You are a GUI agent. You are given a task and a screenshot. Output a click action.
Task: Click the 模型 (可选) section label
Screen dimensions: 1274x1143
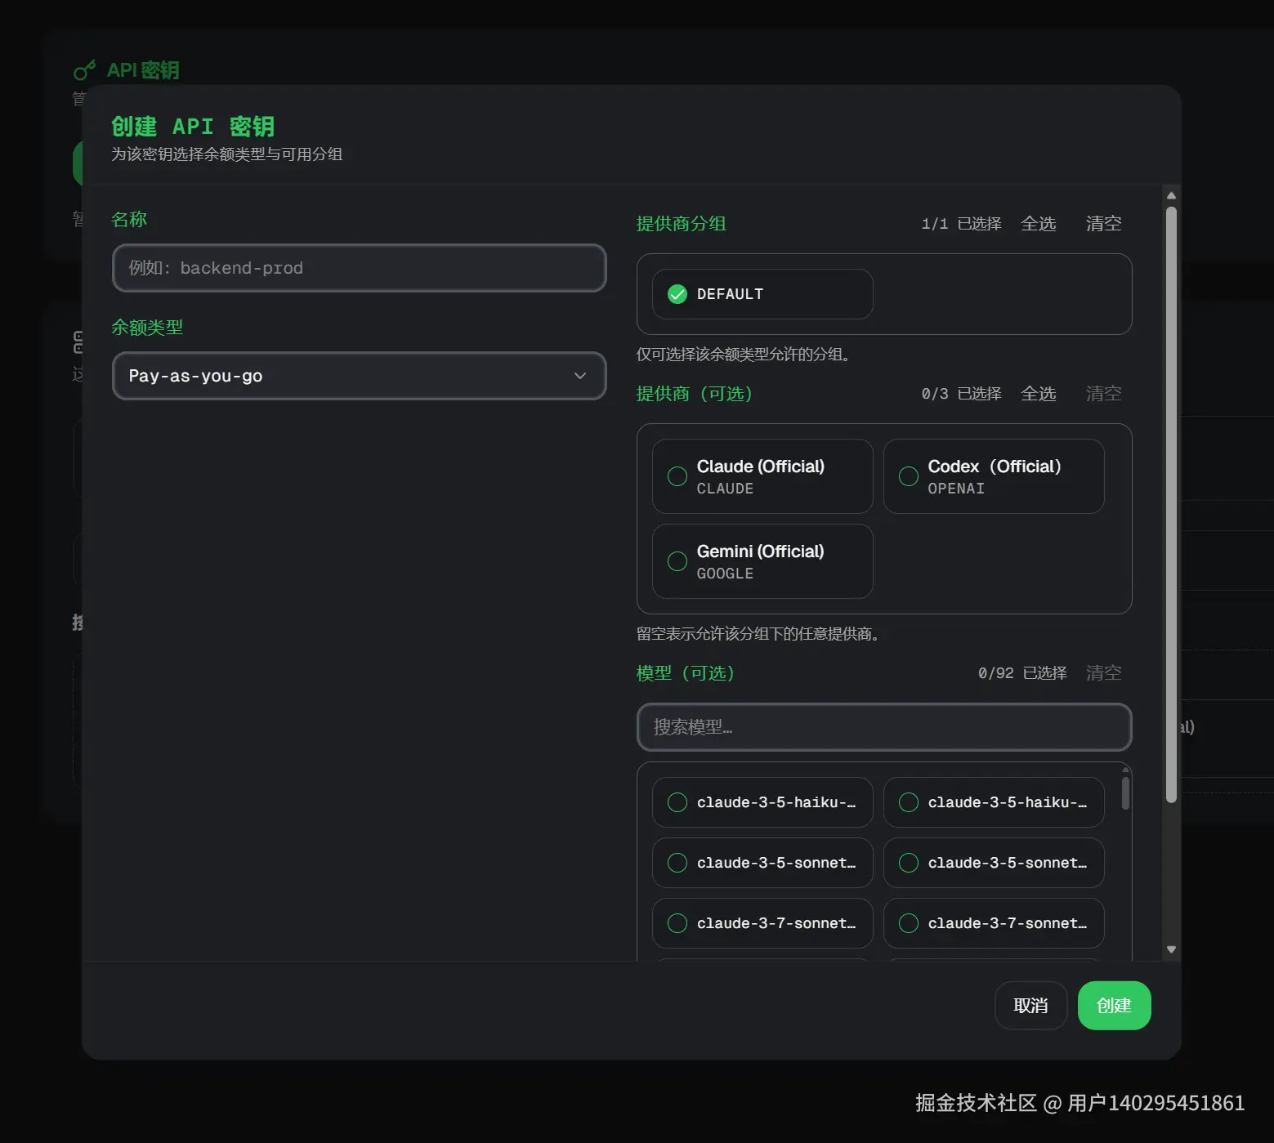[686, 673]
